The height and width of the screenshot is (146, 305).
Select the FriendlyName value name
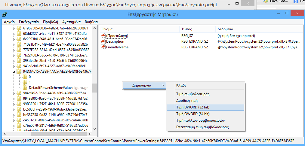click(117, 47)
